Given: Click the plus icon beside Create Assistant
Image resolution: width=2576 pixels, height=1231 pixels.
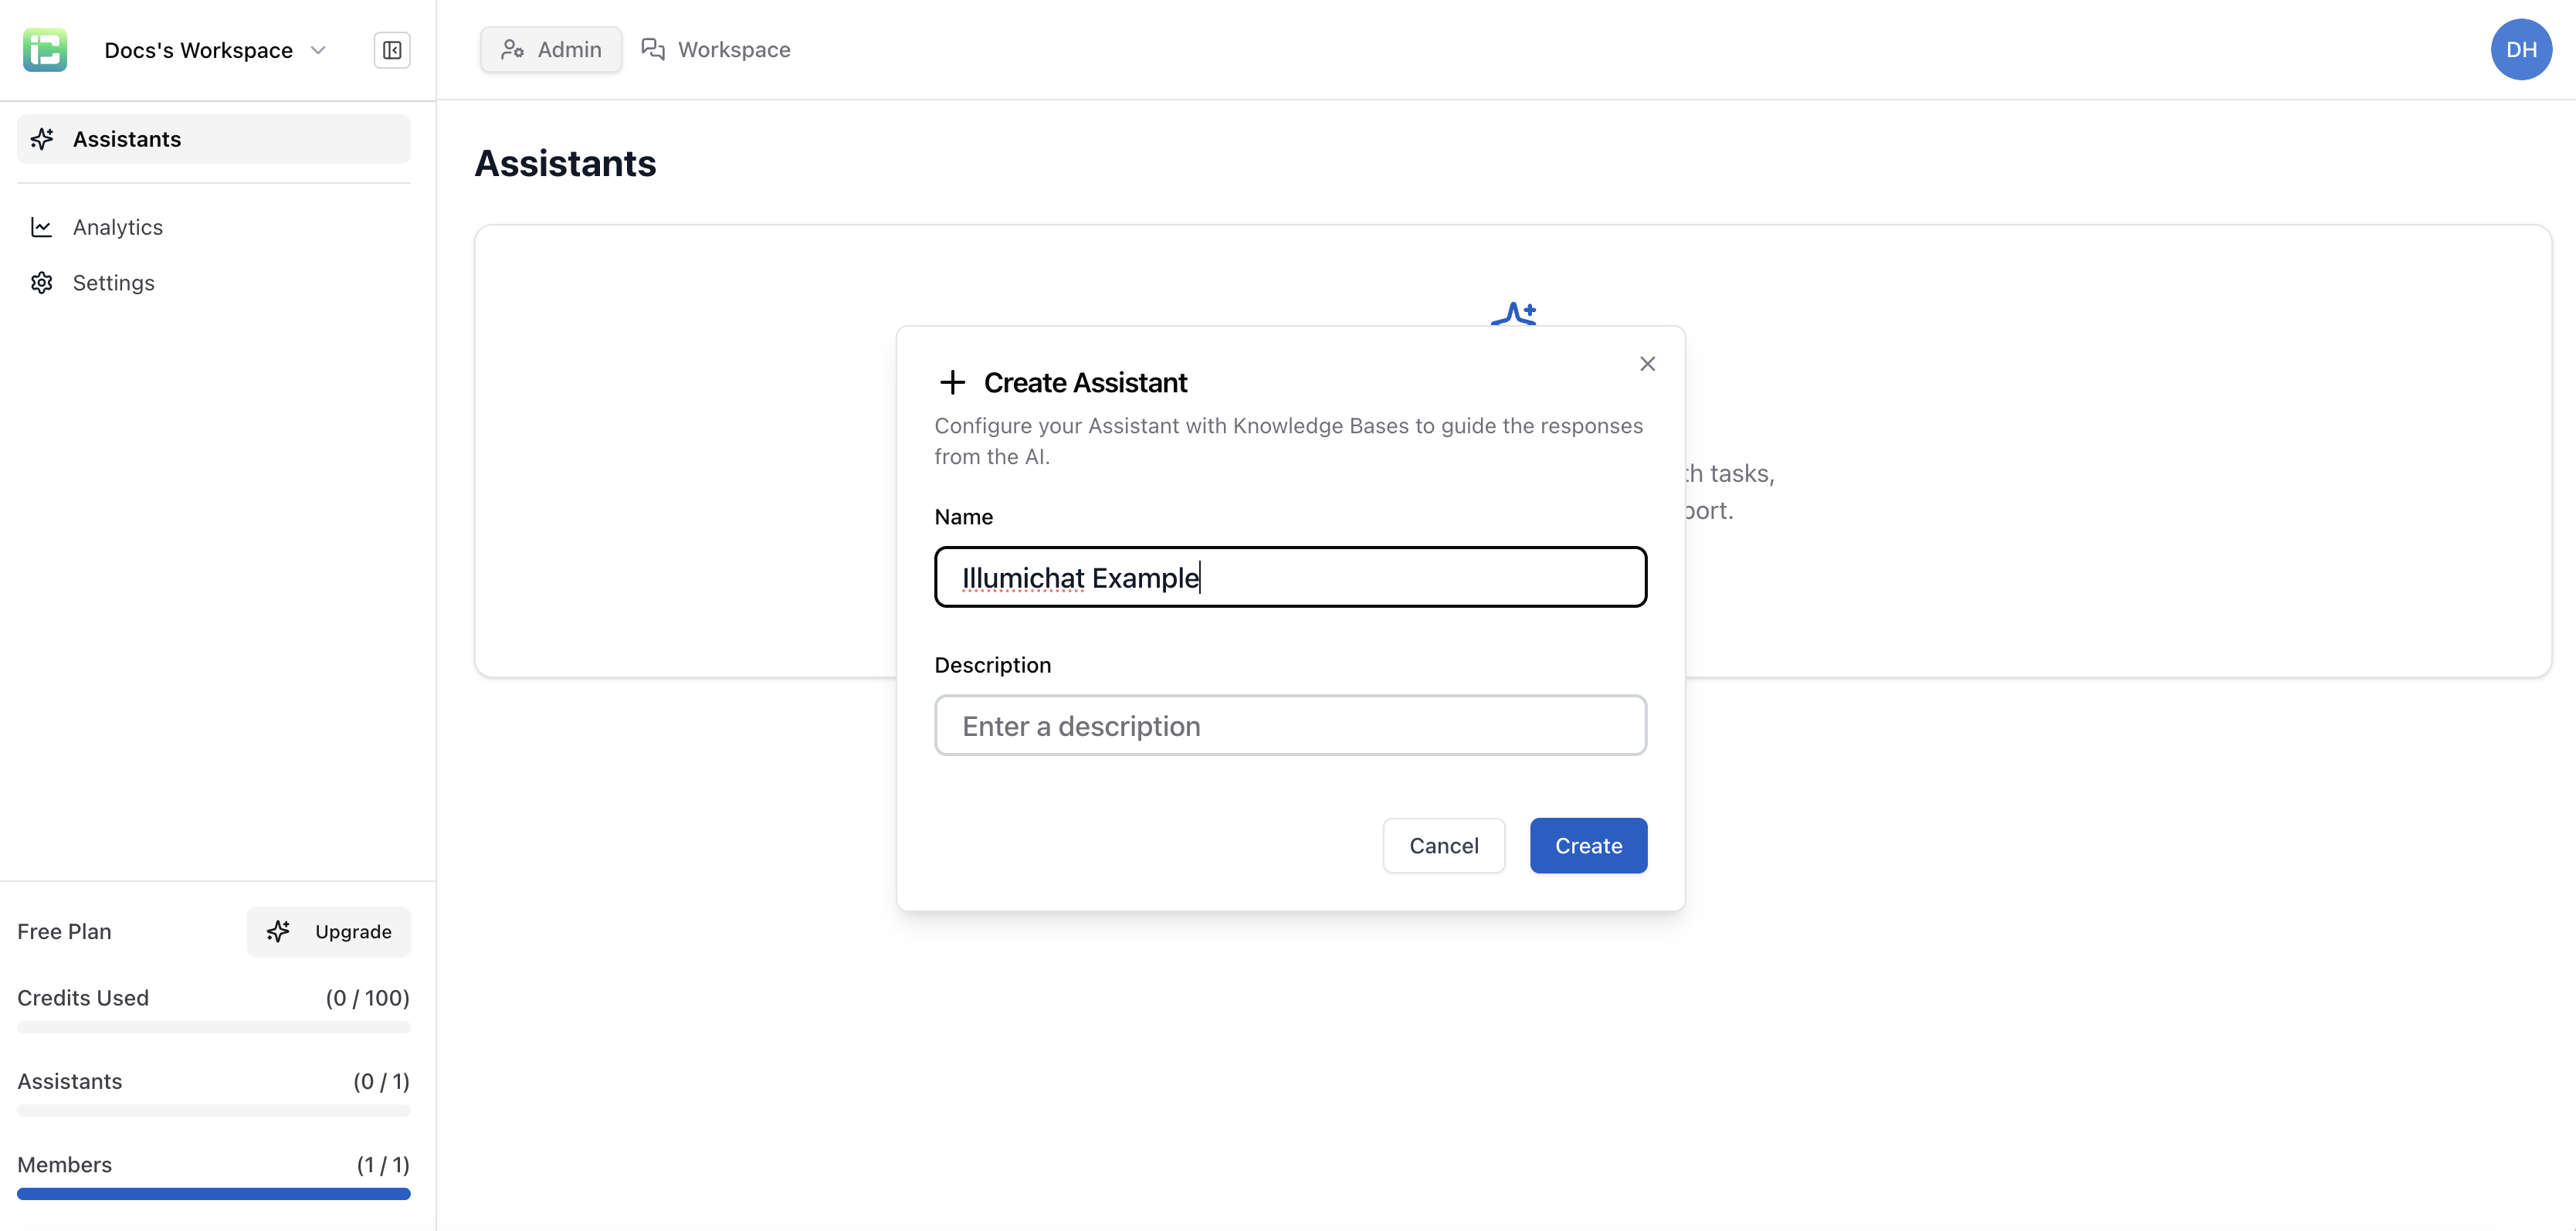Looking at the screenshot, I should click(x=951, y=382).
